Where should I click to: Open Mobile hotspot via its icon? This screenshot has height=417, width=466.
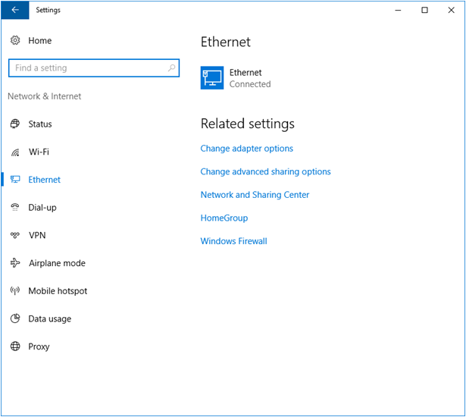pyautogui.click(x=15, y=291)
